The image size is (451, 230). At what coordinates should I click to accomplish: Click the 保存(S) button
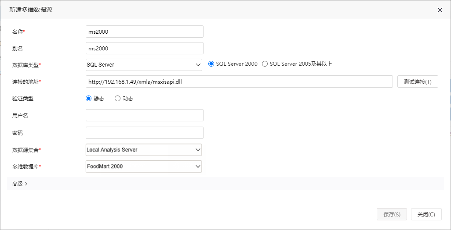pos(392,214)
